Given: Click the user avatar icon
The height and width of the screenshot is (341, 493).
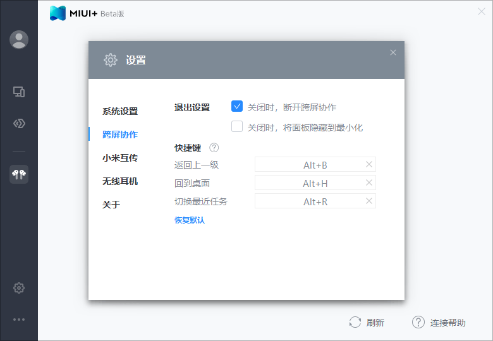Looking at the screenshot, I should [x=19, y=39].
